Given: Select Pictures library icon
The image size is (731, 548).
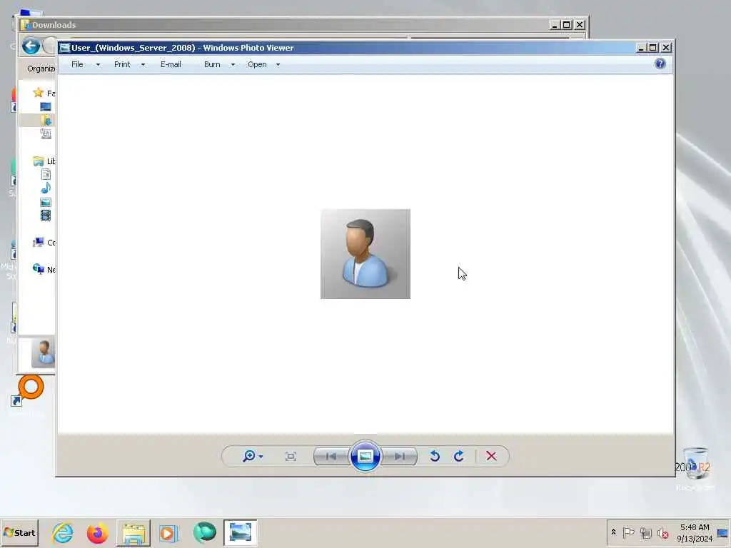Looking at the screenshot, I should [x=46, y=202].
